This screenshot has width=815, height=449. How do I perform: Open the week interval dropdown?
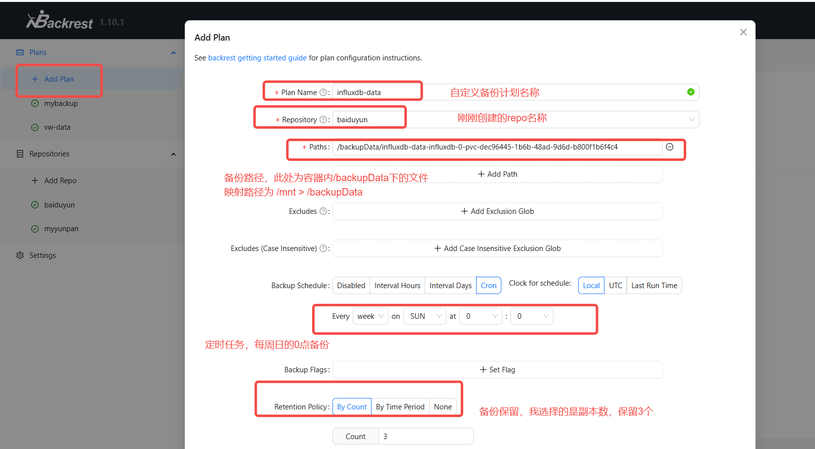pos(370,316)
